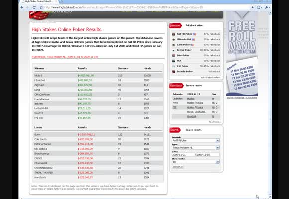Click the Full Tilt Poker rakeback icon
289x199 pixels.
(173, 34)
